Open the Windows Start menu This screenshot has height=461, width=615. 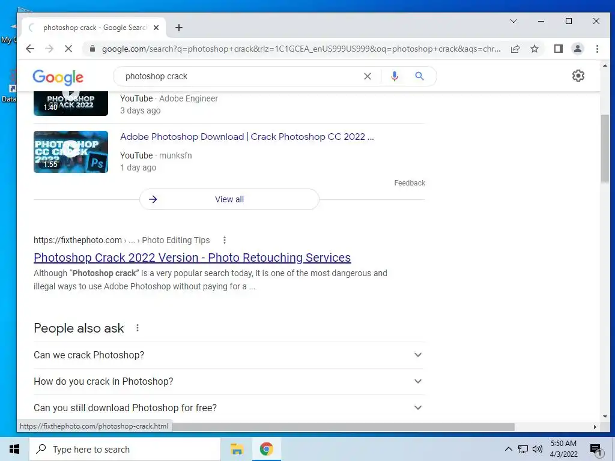pyautogui.click(x=14, y=449)
